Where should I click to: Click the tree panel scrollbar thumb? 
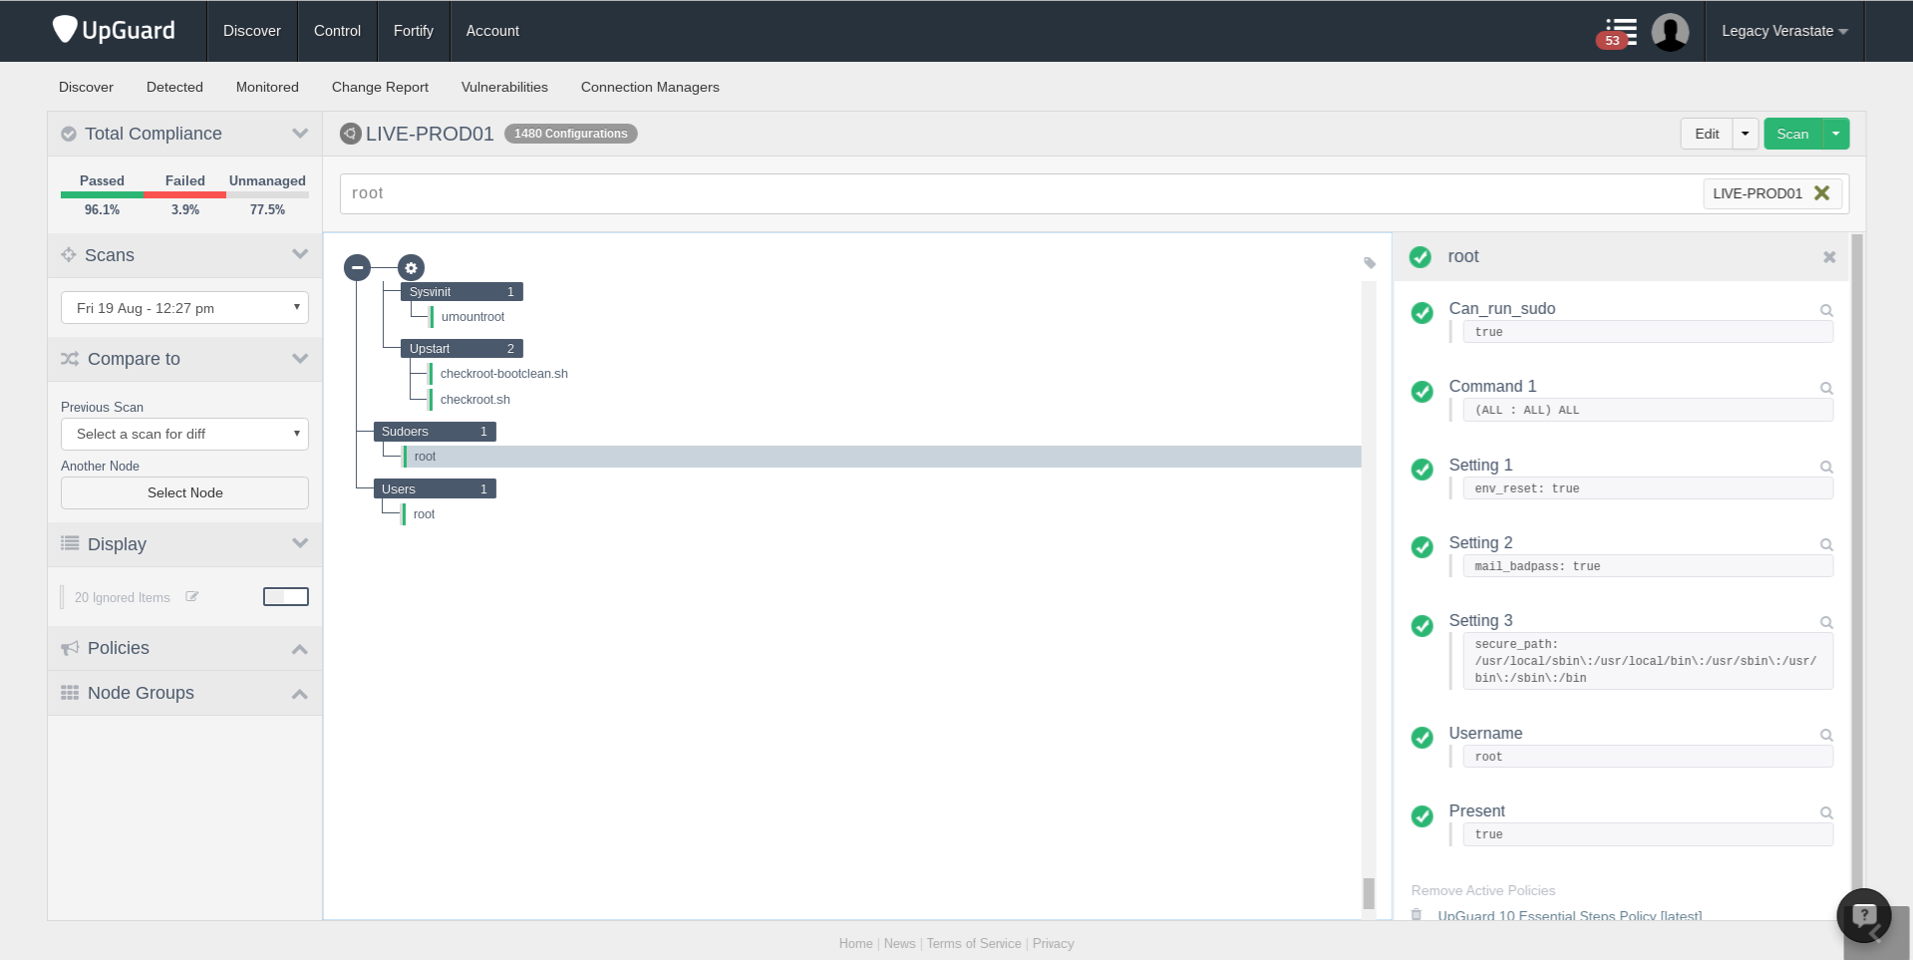pyautogui.click(x=1369, y=893)
